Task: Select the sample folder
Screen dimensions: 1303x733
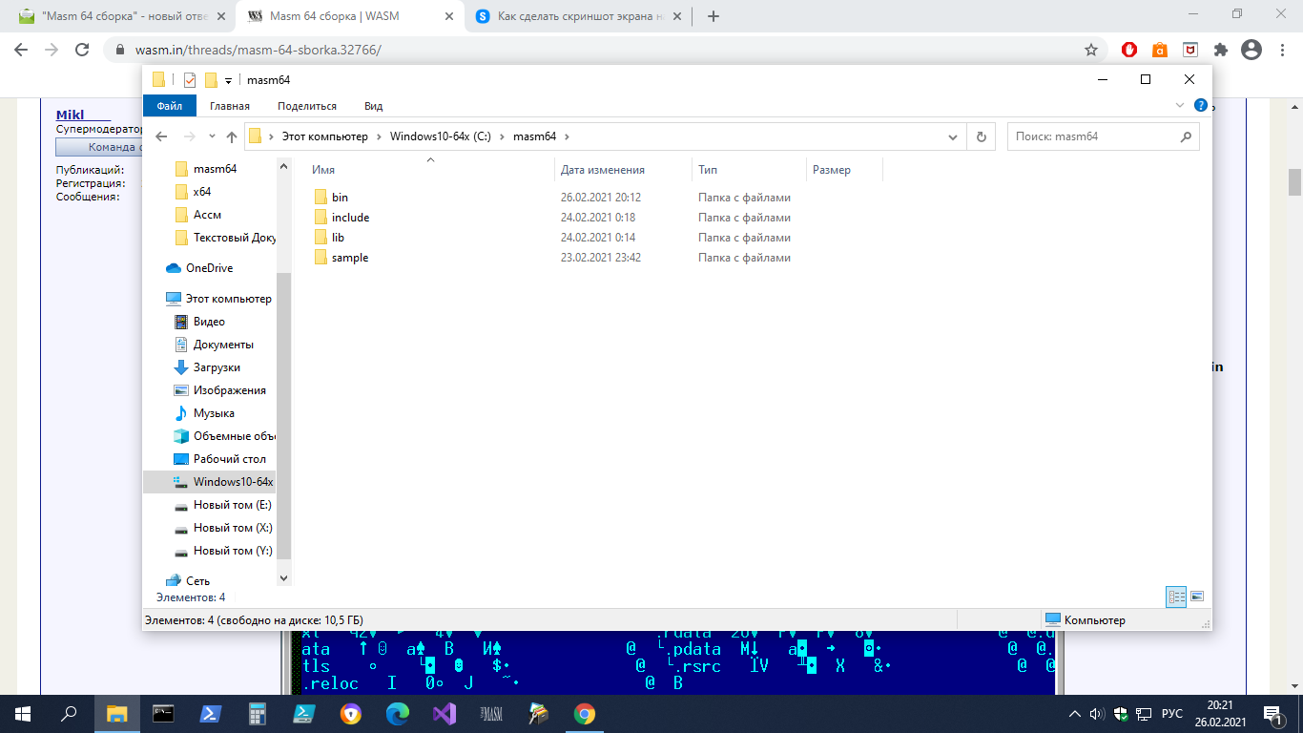Action: pos(349,258)
